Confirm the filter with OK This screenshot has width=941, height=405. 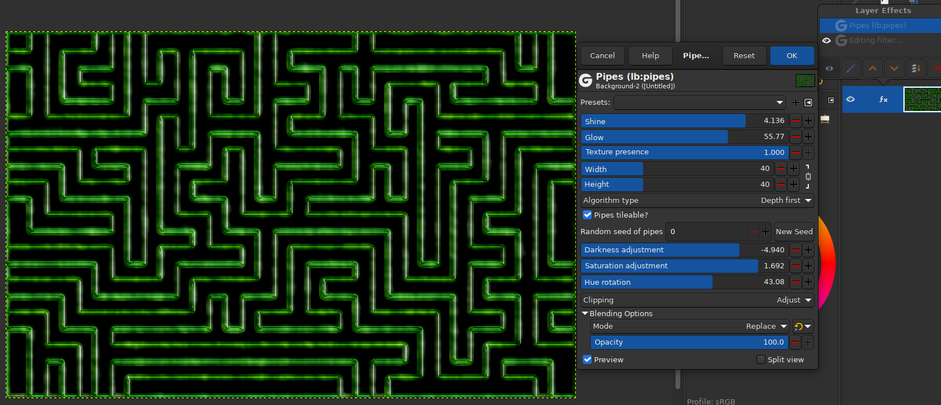[x=792, y=56]
